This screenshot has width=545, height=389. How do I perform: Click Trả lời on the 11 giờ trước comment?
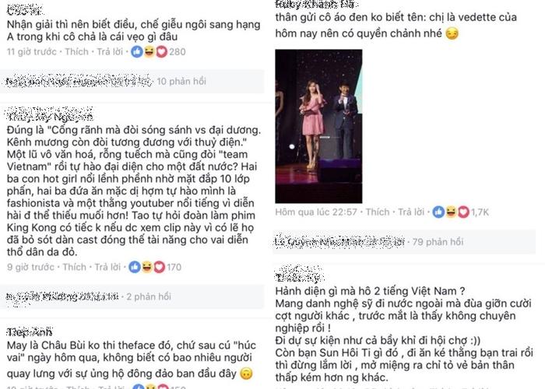click(111, 52)
